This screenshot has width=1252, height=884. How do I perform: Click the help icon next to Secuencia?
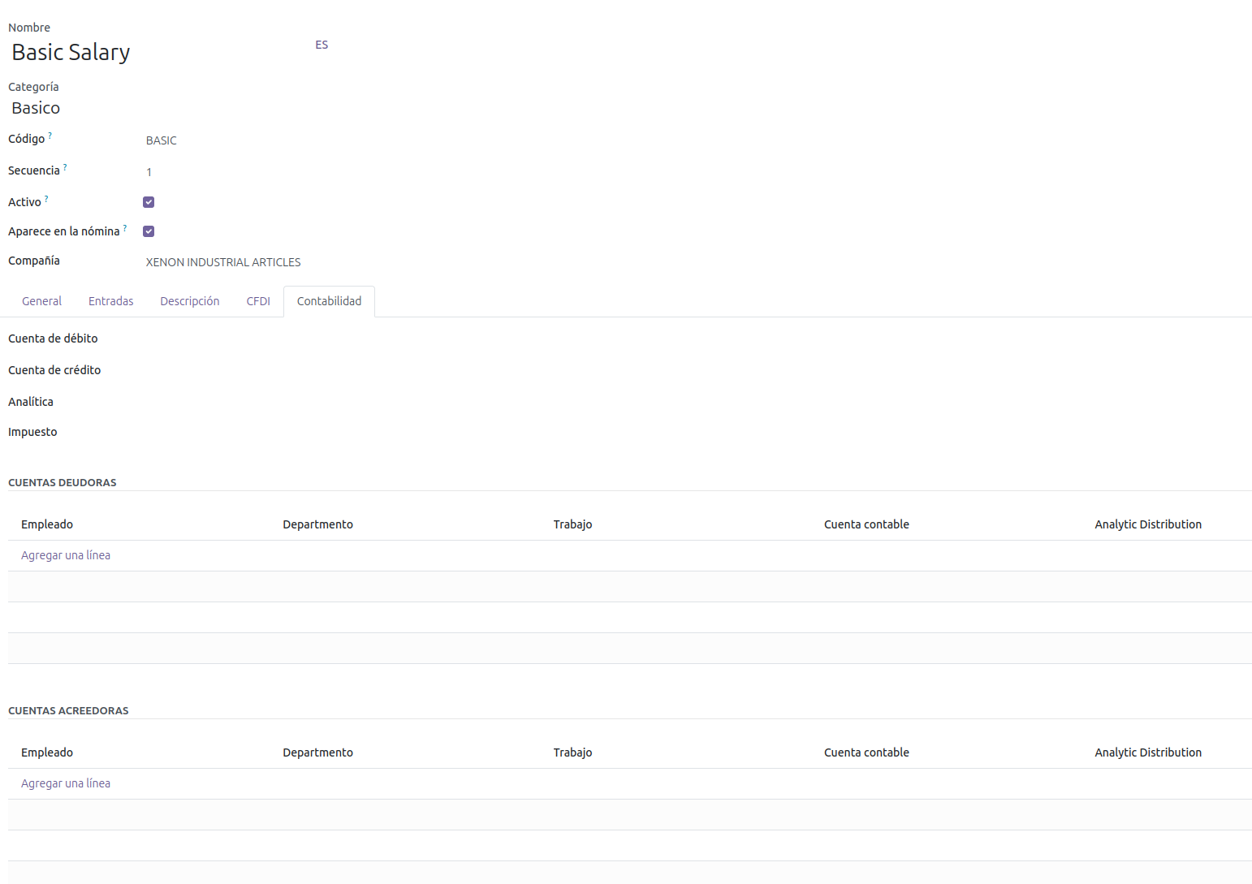click(x=65, y=167)
